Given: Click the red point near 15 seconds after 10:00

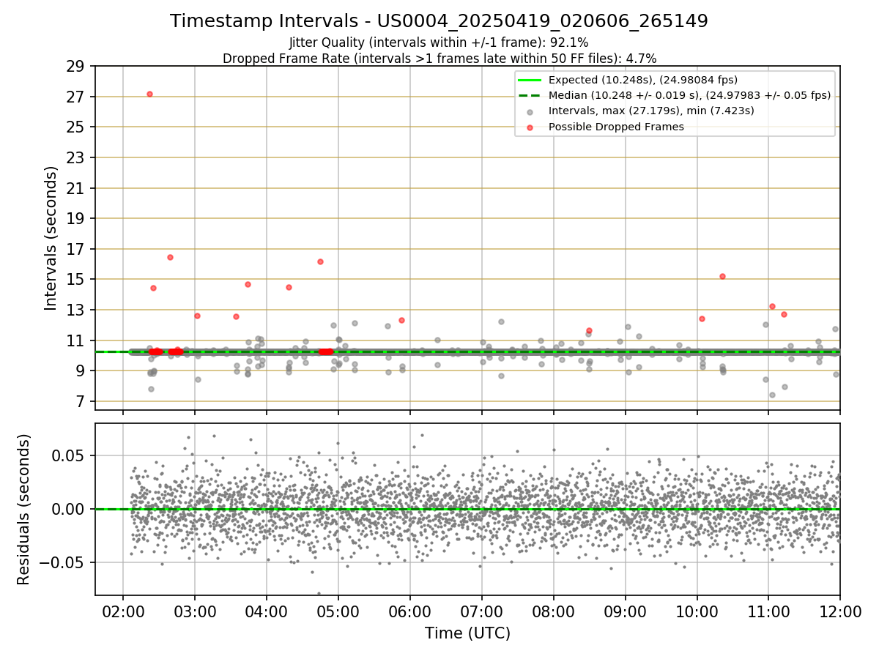Looking at the screenshot, I should click(x=722, y=276).
